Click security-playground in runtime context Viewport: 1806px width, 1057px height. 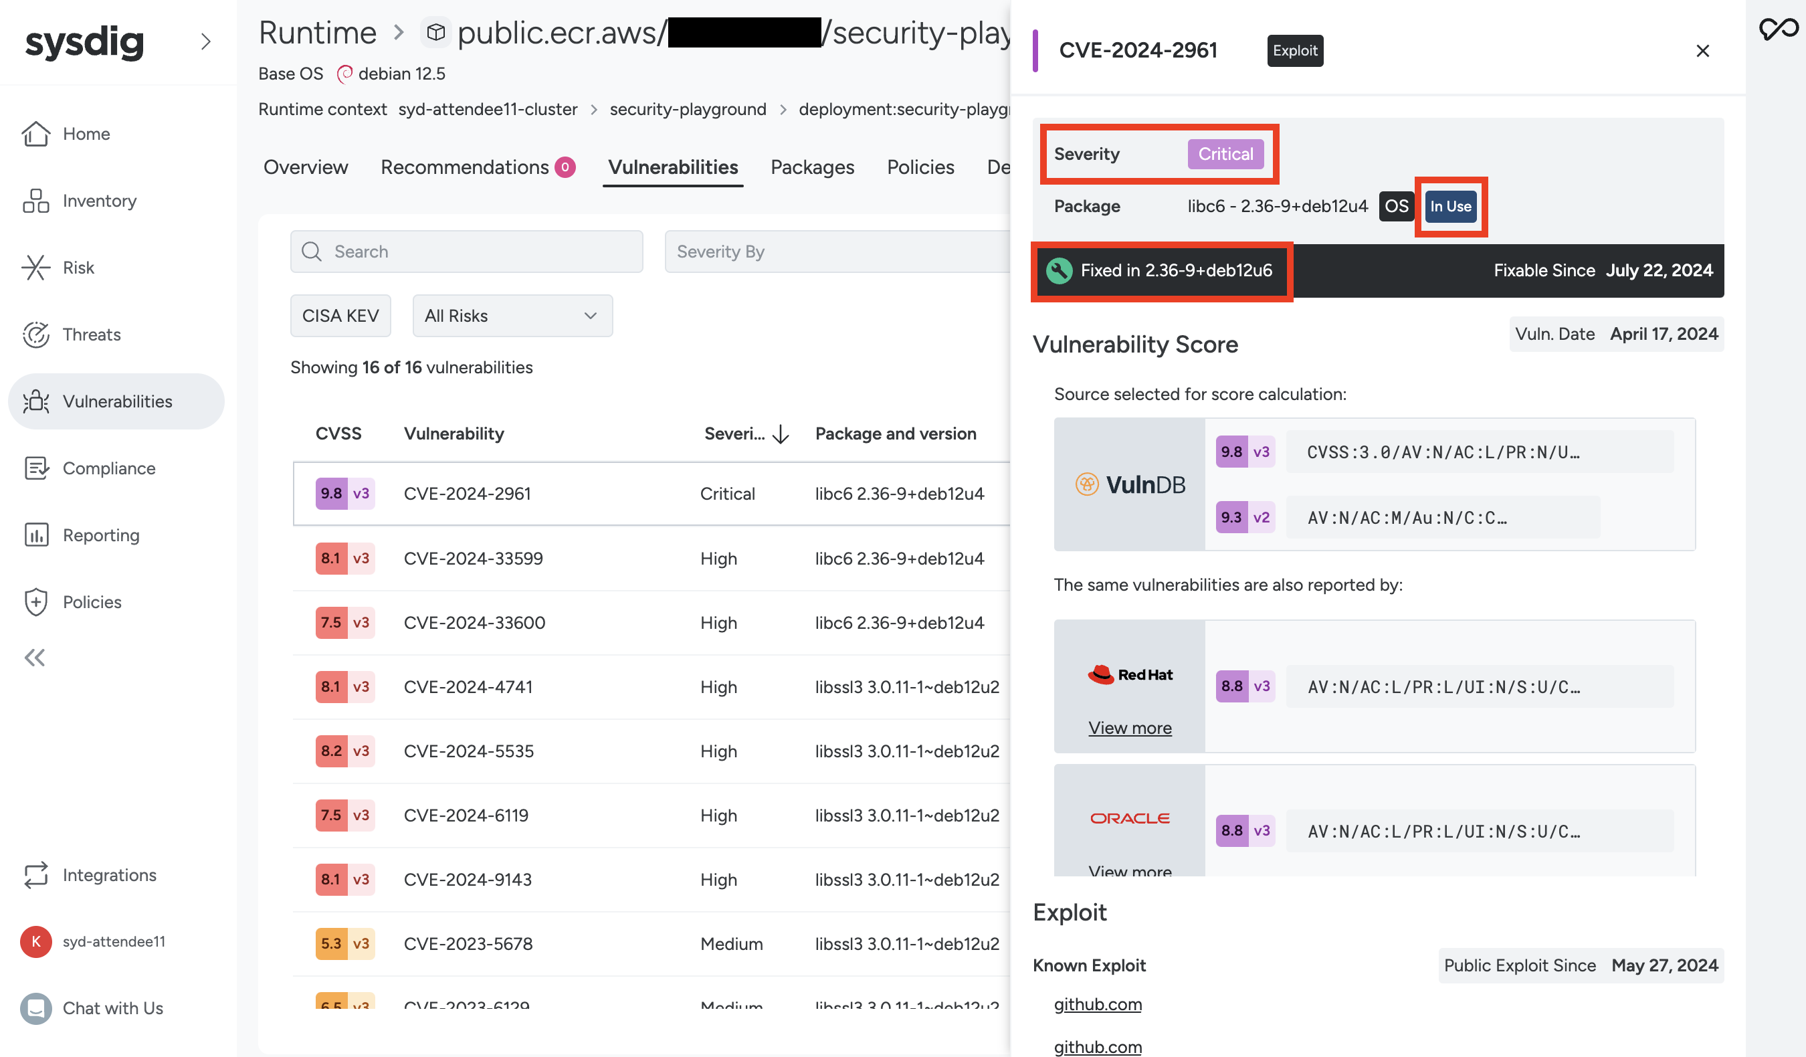coord(688,109)
